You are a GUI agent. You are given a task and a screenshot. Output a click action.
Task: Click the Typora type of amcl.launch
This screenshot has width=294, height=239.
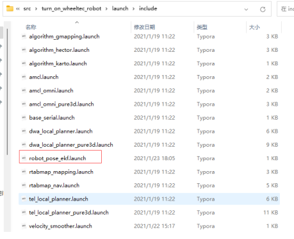(x=206, y=77)
